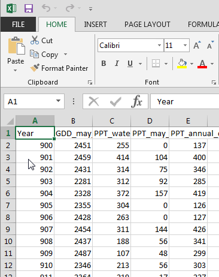Viewport: 219px width, 277px height.
Task: Select column C header
Action: 112,121
